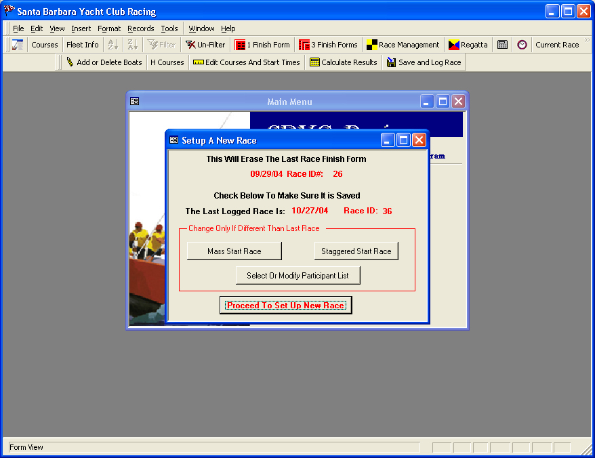Screen dimensions: 595x458
Task: Click the Filter toolbar button
Action: [x=162, y=45]
